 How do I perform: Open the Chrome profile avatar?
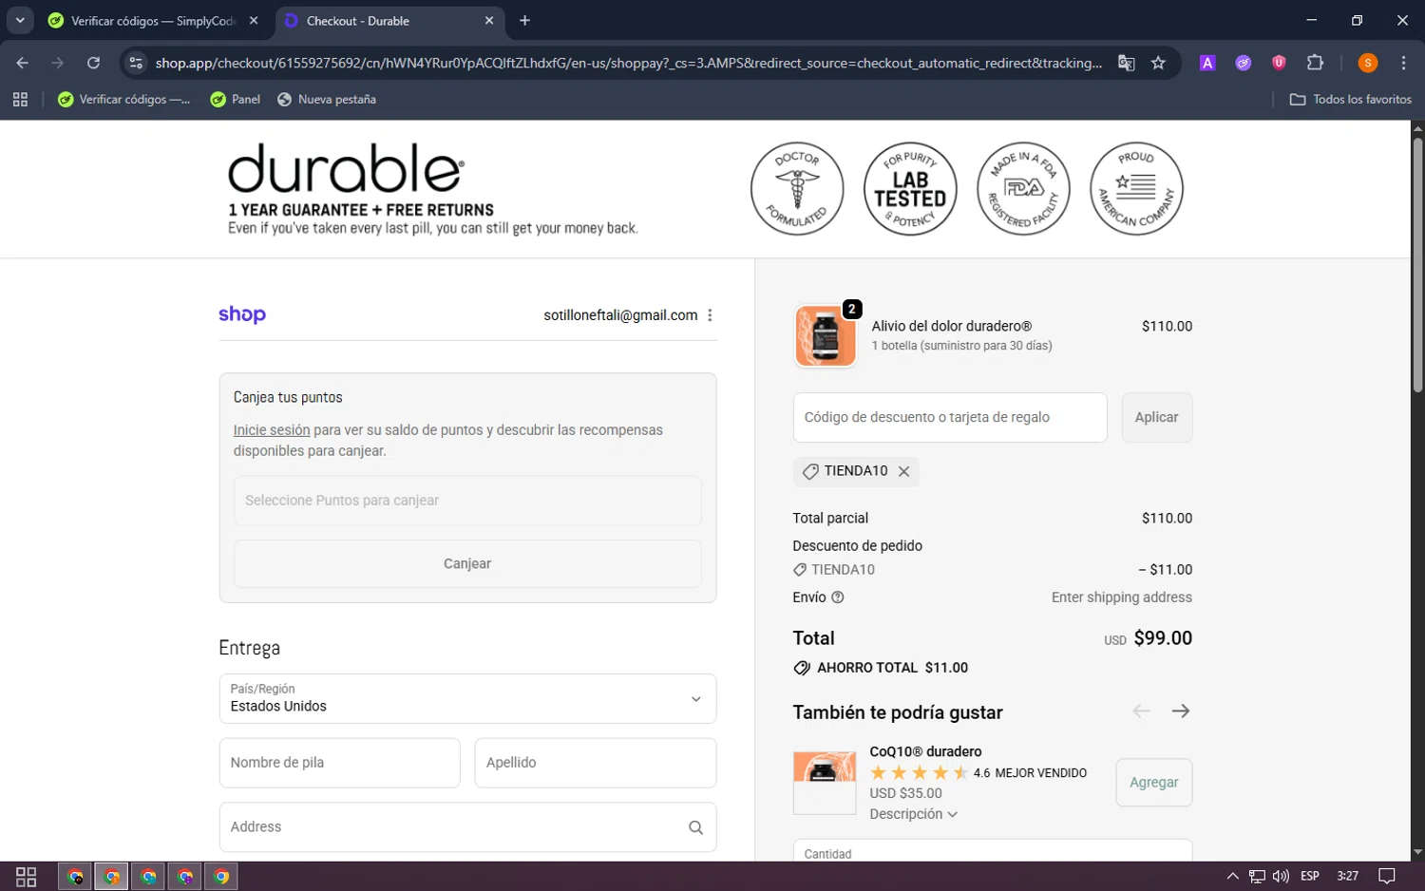1368,63
